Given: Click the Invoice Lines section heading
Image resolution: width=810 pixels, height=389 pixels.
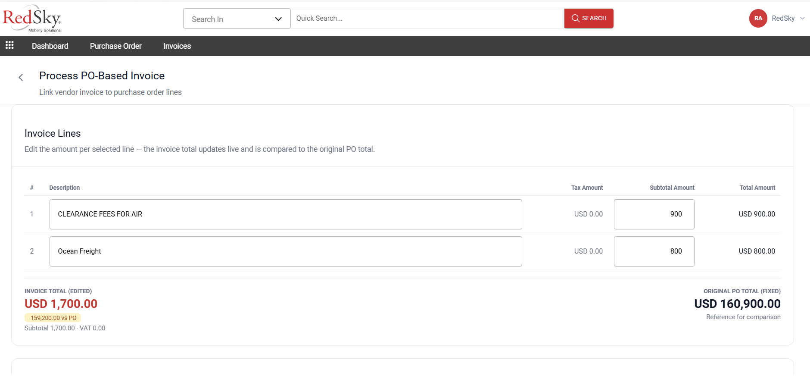Looking at the screenshot, I should coord(53,134).
